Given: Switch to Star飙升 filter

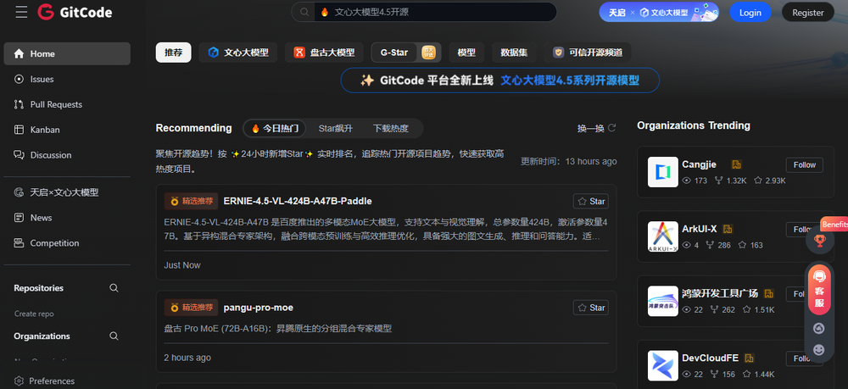Looking at the screenshot, I should tap(335, 129).
